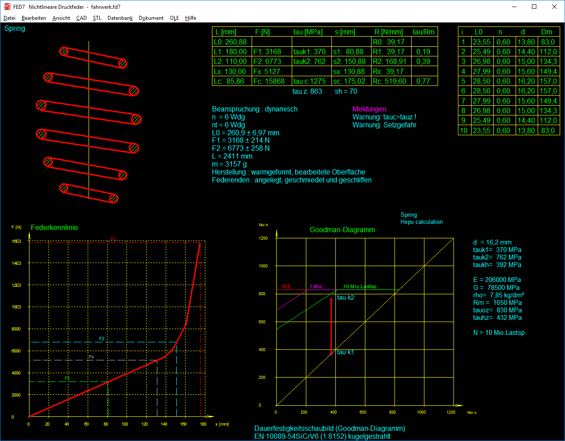Close the FED7 window
Image resolution: width=565 pixels, height=441 pixels.
tap(554, 7)
